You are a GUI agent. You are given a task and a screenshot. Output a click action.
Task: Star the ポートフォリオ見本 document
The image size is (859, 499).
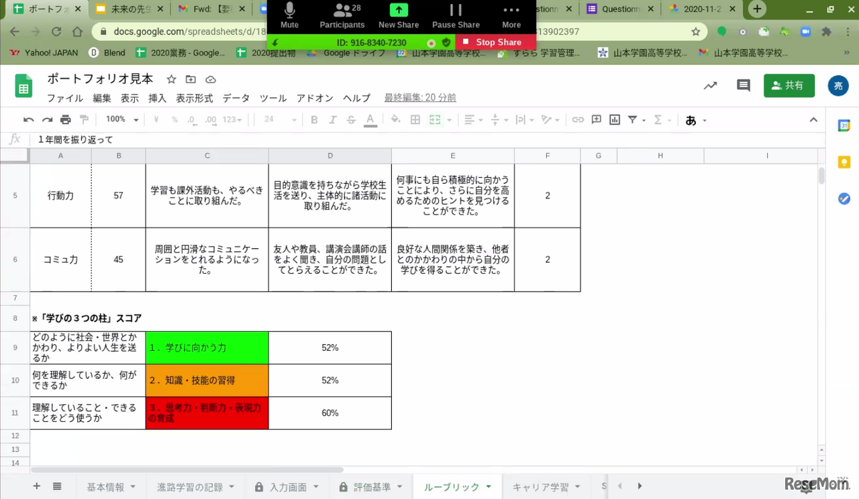coord(171,79)
